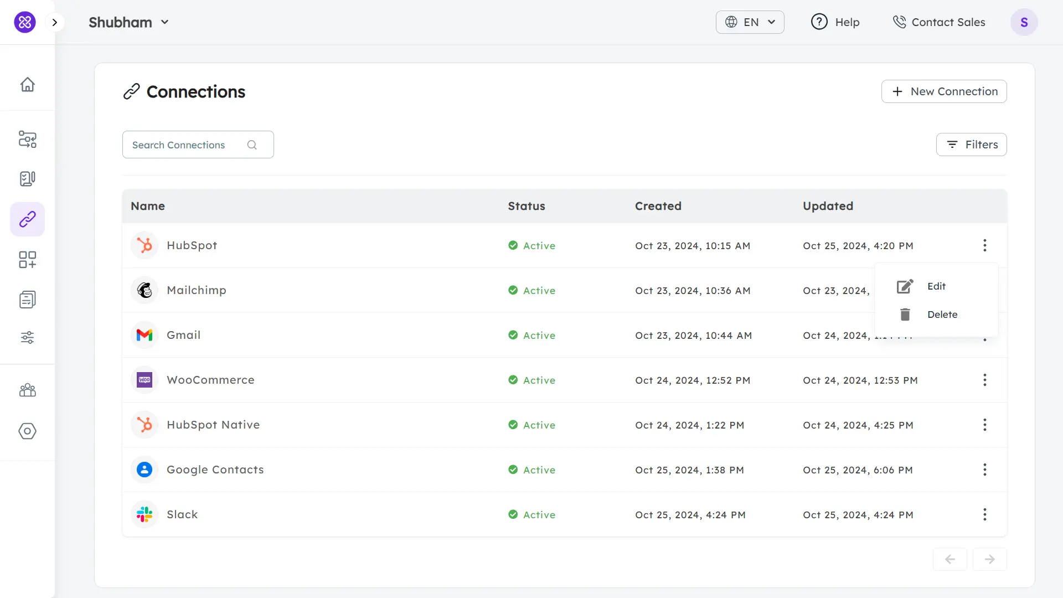Expand the sidebar with the chevron
The width and height of the screenshot is (1063, 598).
point(55,22)
